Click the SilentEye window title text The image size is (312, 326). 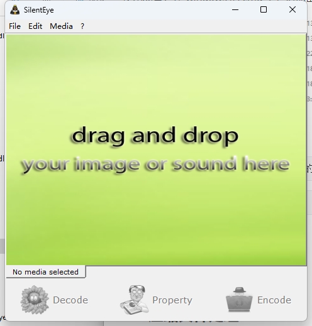[x=39, y=10]
